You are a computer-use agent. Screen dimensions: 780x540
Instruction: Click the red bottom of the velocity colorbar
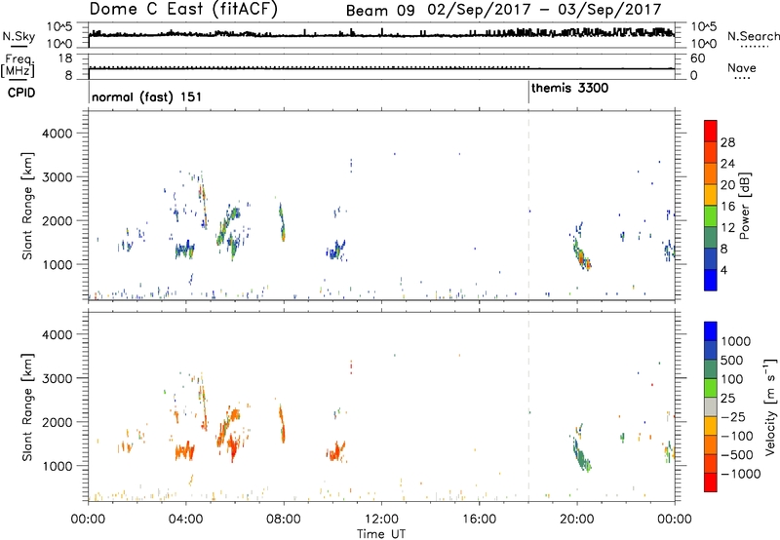tap(711, 482)
